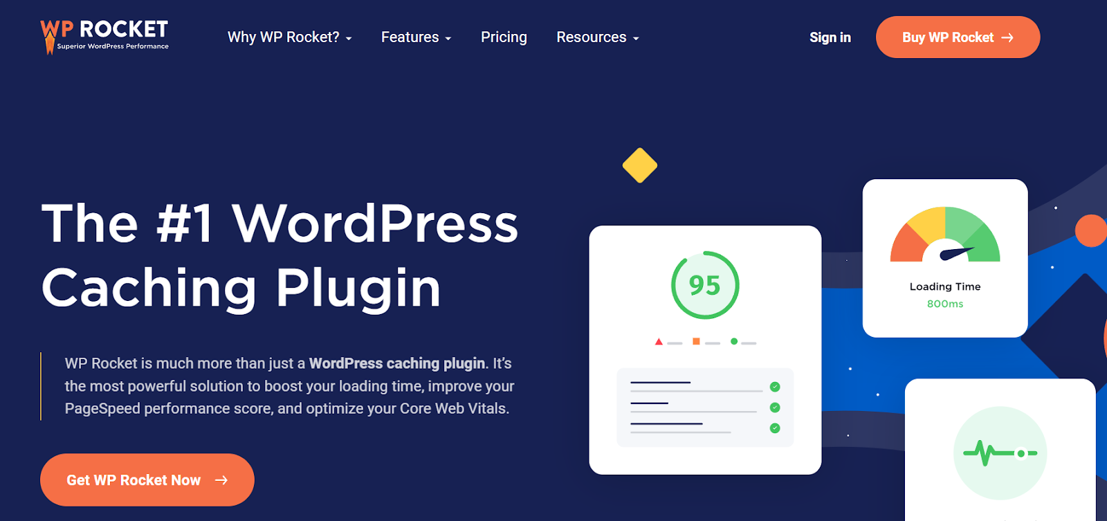Click the red triangle legend marker
Image resolution: width=1107 pixels, height=521 pixels.
tap(659, 341)
